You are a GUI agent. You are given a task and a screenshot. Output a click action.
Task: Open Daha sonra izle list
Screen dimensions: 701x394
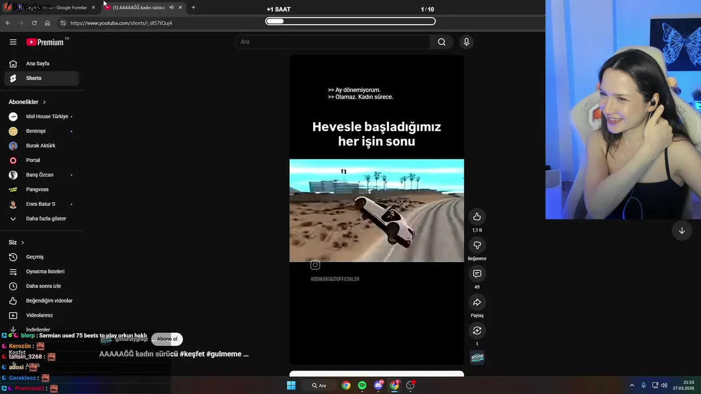[42, 286]
